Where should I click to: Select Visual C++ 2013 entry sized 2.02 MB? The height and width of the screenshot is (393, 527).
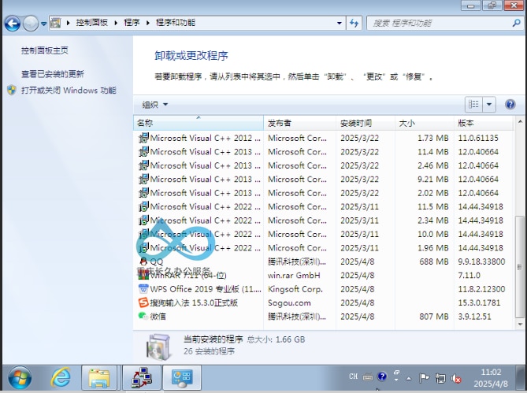coord(323,193)
